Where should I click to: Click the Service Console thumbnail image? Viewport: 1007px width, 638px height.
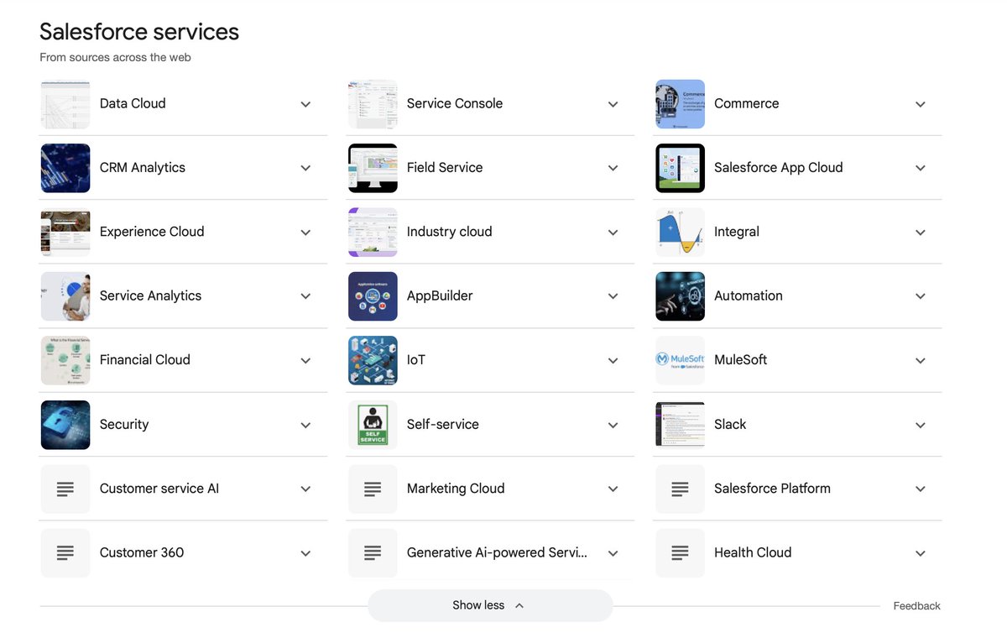373,104
